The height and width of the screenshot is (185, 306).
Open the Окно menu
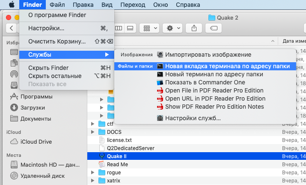coord(160,5)
